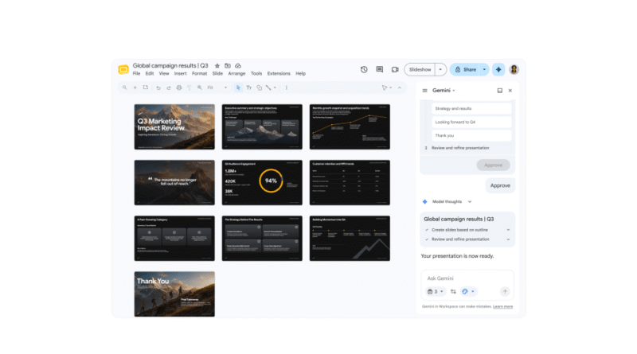Screen dimensions: 637x354
Task: Select the line tool icon
Action: click(x=268, y=88)
